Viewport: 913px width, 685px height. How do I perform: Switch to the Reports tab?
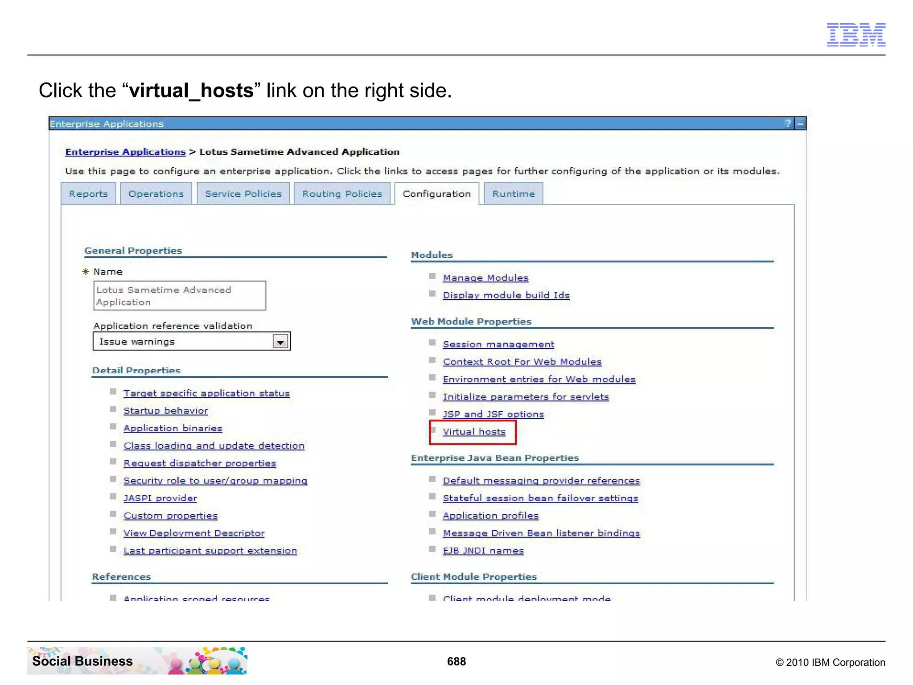[x=88, y=194]
